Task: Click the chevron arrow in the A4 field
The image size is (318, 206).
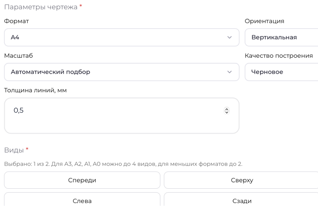Action: [229, 37]
